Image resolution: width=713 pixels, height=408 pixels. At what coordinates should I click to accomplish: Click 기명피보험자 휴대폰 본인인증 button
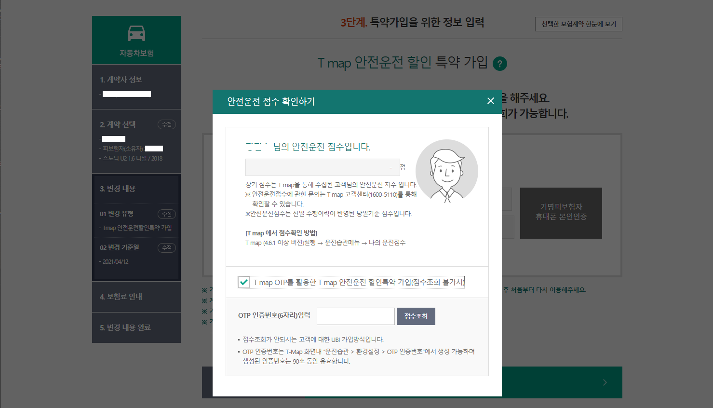561,212
